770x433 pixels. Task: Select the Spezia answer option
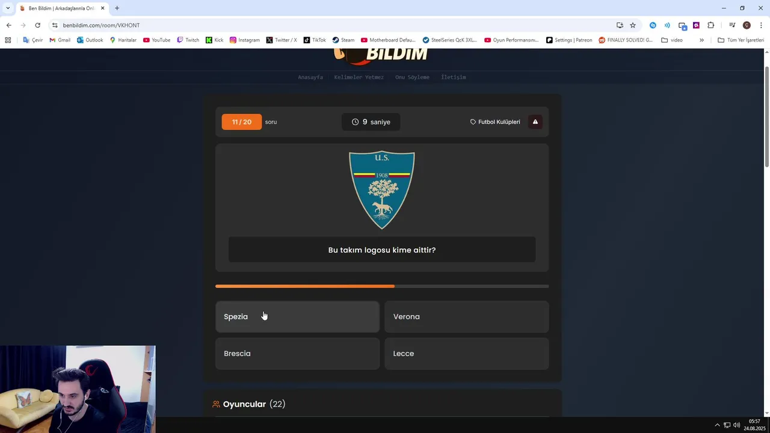297,316
